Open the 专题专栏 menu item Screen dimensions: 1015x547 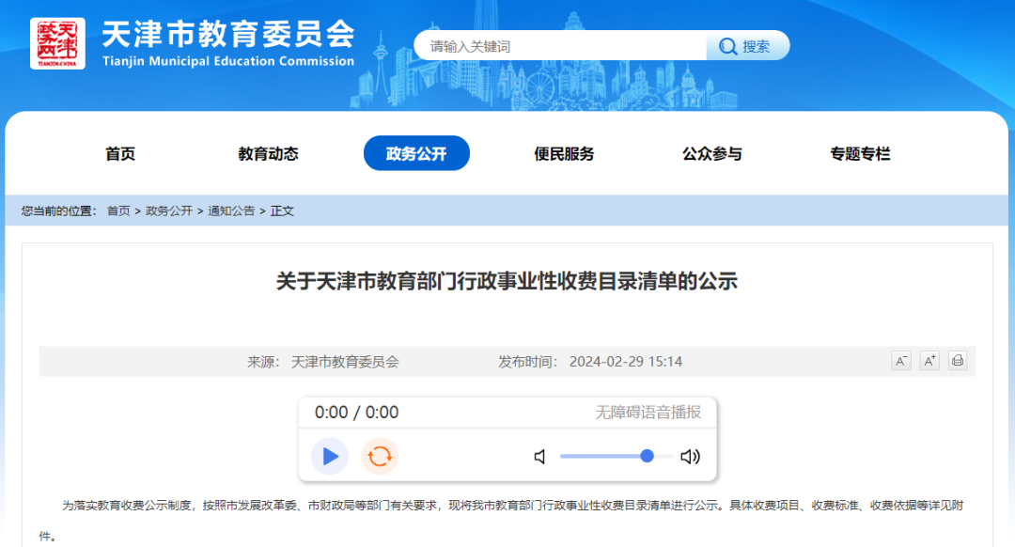tap(857, 153)
